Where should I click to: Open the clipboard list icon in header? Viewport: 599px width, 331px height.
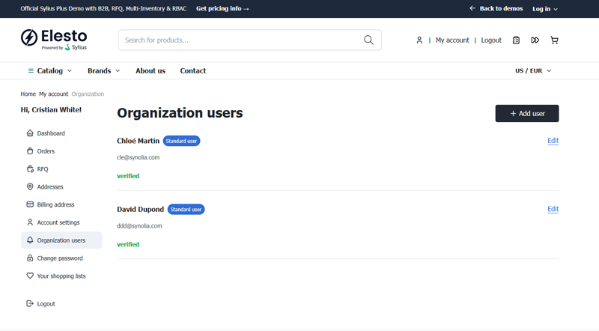516,40
